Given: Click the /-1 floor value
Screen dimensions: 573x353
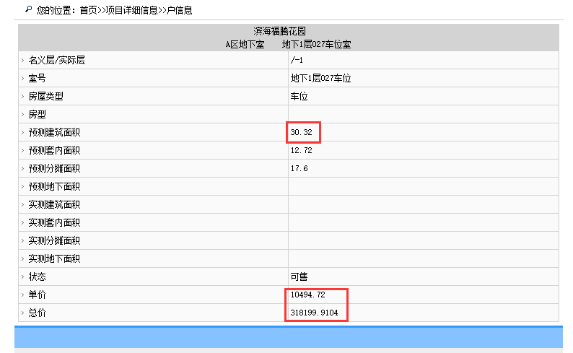Looking at the screenshot, I should coord(297,60).
